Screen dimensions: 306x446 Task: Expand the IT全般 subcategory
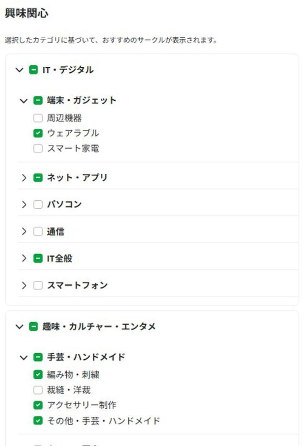pos(24,259)
